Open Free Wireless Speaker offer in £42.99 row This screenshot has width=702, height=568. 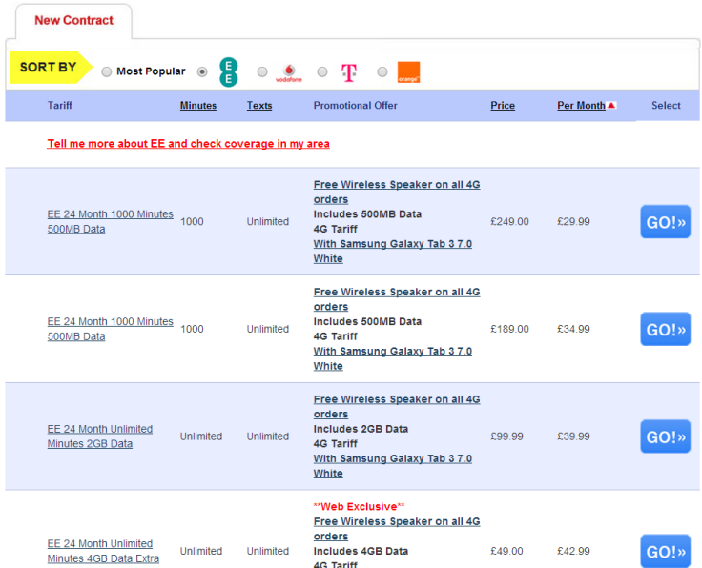point(397,529)
